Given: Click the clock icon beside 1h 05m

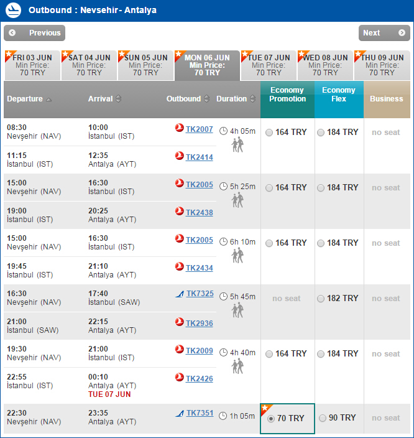Looking at the screenshot, I should (223, 416).
